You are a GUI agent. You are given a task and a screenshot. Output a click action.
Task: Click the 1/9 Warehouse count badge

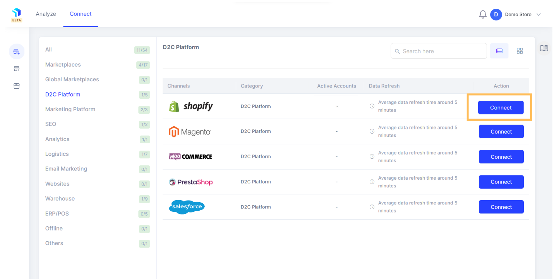tap(144, 199)
